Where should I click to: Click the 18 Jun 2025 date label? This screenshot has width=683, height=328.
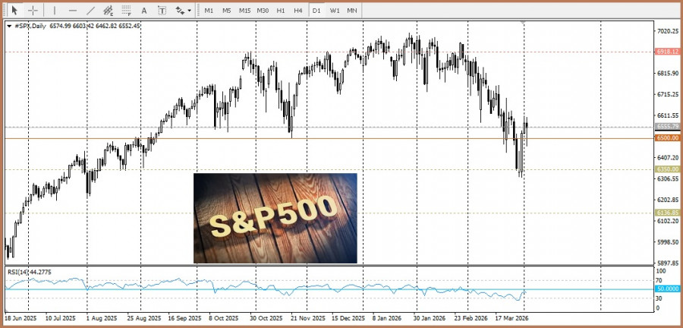click(20, 318)
